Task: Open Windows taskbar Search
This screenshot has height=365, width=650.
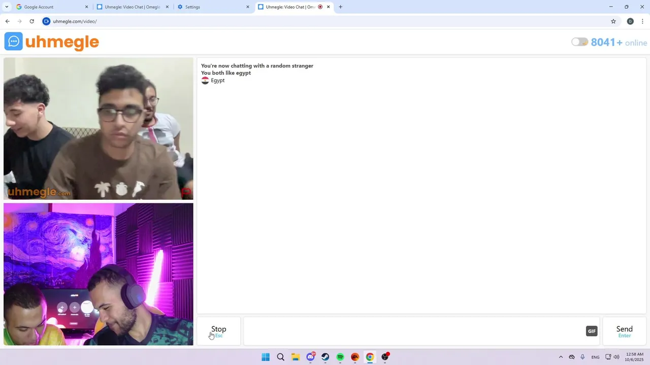Action: coord(280,357)
